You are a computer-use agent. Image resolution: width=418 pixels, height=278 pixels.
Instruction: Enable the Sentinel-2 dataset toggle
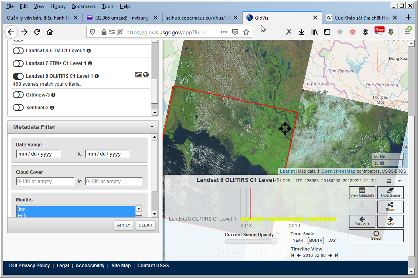click(18, 108)
